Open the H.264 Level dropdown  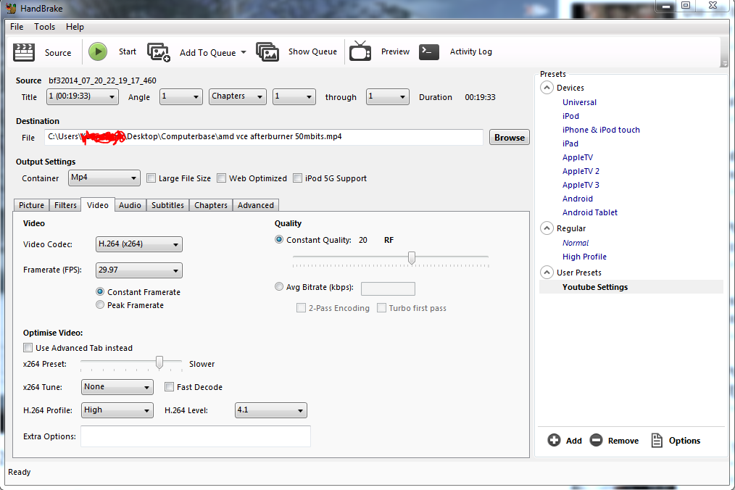[x=271, y=410]
